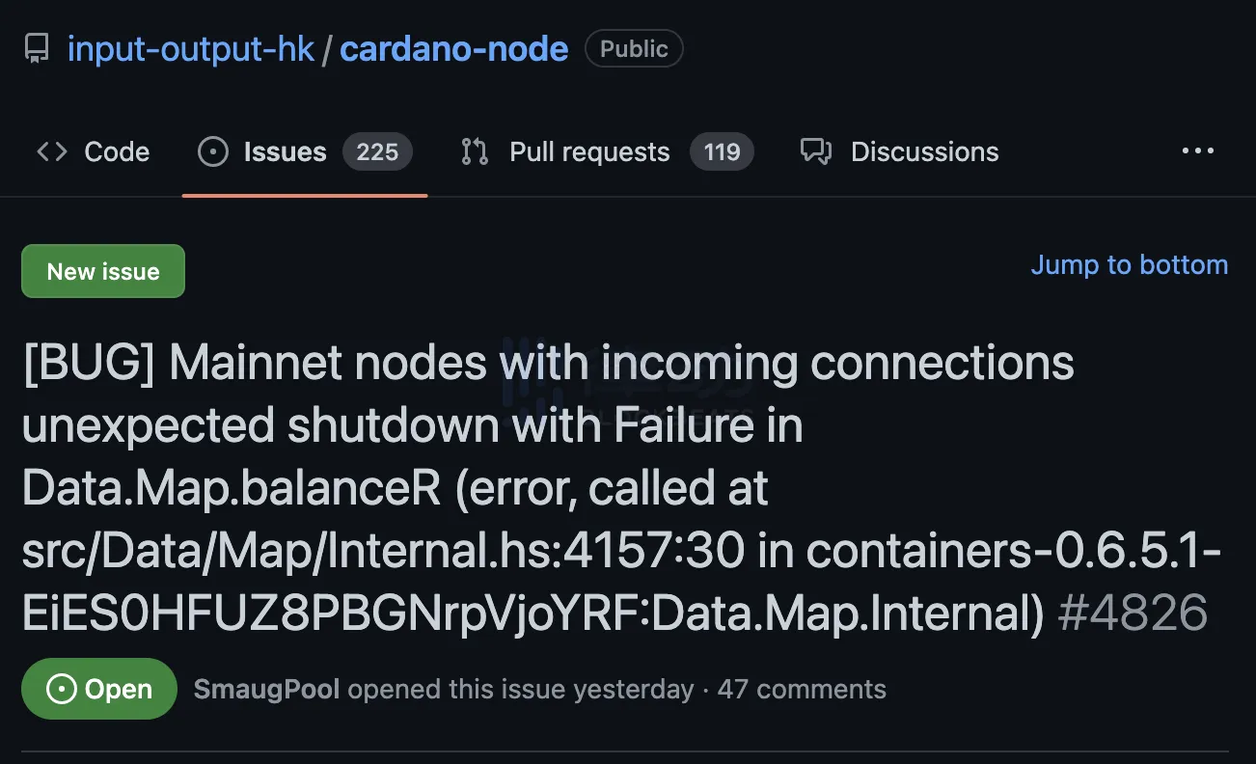Create a New issue
The width and height of the screenshot is (1256, 764).
pyautogui.click(x=103, y=271)
